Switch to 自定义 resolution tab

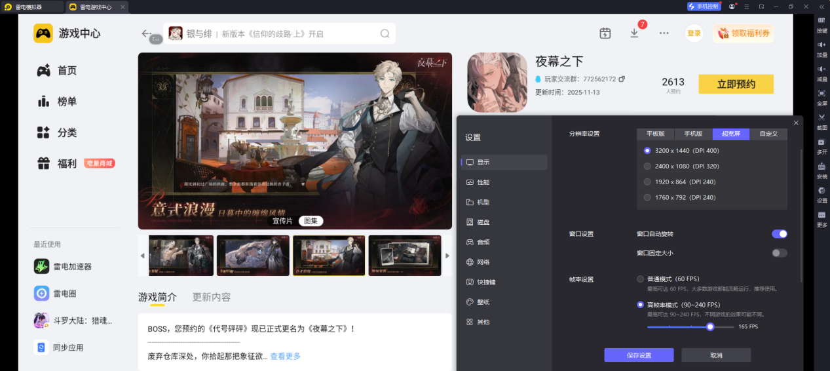(x=768, y=134)
